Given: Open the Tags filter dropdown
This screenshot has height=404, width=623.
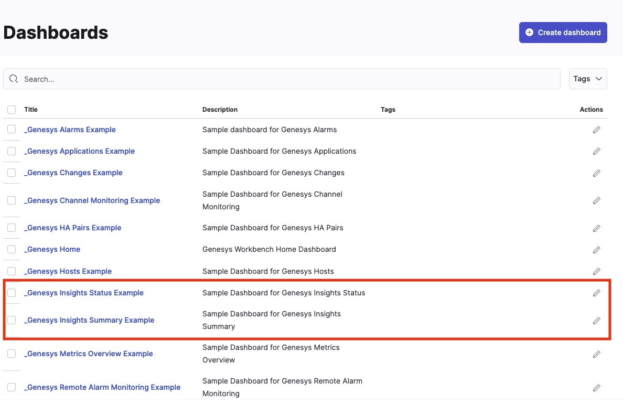Looking at the screenshot, I should (588, 79).
